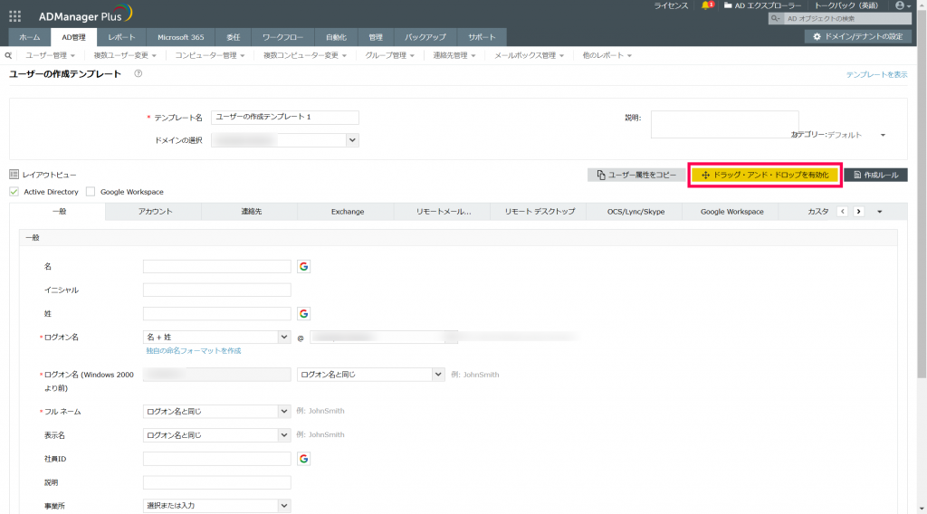Click the ドメイン/テナントの設定 button
927x514 pixels.
(x=858, y=36)
